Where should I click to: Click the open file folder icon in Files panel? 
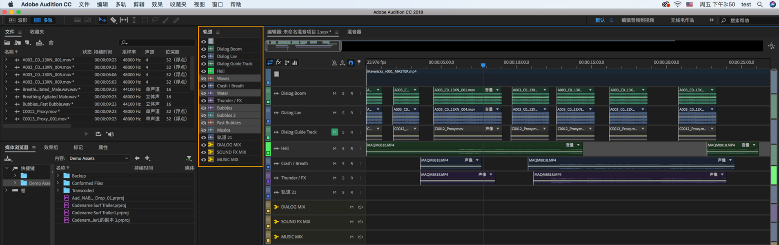(7, 43)
